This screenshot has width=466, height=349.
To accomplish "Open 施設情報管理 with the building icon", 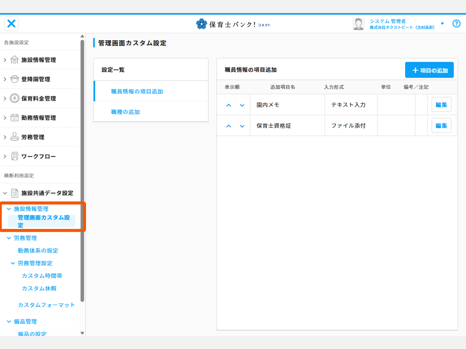I will pos(14,60).
